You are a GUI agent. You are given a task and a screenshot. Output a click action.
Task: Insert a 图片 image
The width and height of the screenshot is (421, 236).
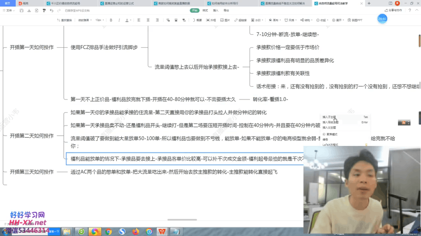click(x=225, y=20)
